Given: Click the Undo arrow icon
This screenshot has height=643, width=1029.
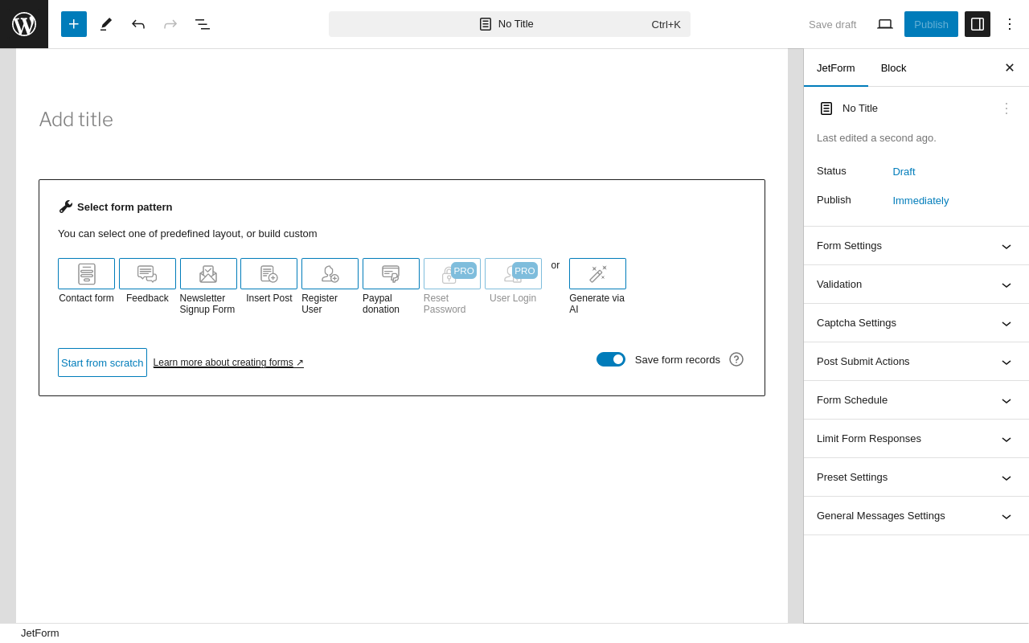Looking at the screenshot, I should (138, 24).
